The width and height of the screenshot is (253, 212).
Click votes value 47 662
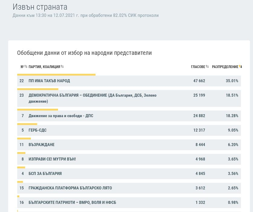click(199, 81)
